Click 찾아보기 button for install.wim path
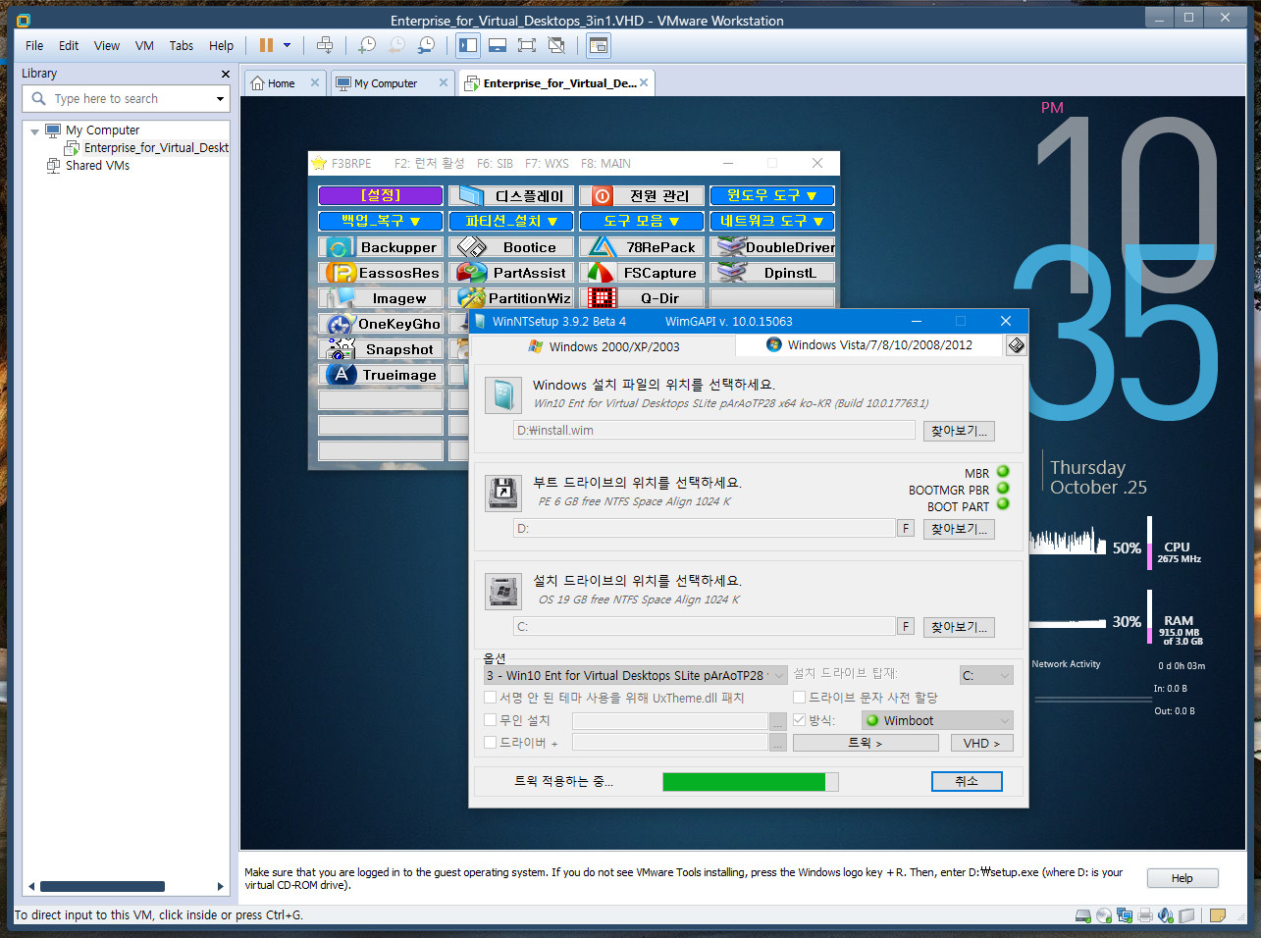The width and height of the screenshot is (1261, 938). point(960,431)
